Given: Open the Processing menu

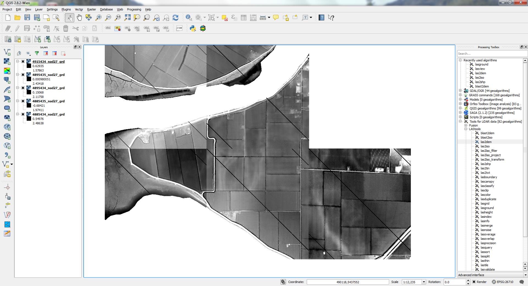Looking at the screenshot, I should pos(134,9).
